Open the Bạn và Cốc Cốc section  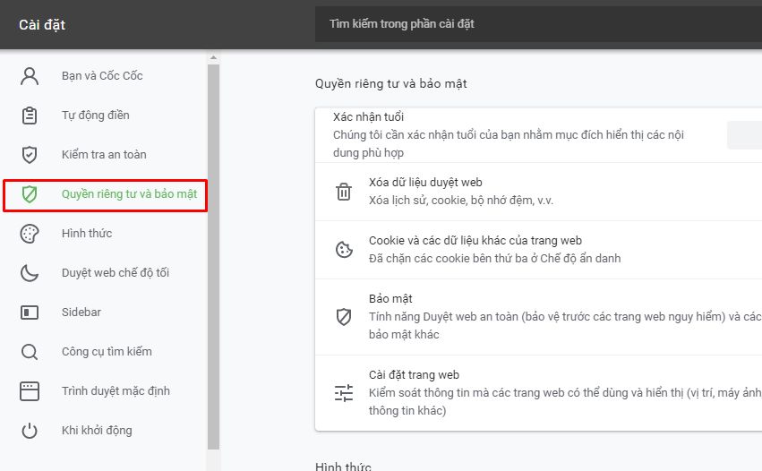tap(102, 76)
